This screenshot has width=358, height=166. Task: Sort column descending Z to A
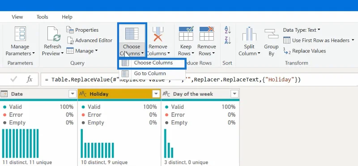[x=228, y=40]
